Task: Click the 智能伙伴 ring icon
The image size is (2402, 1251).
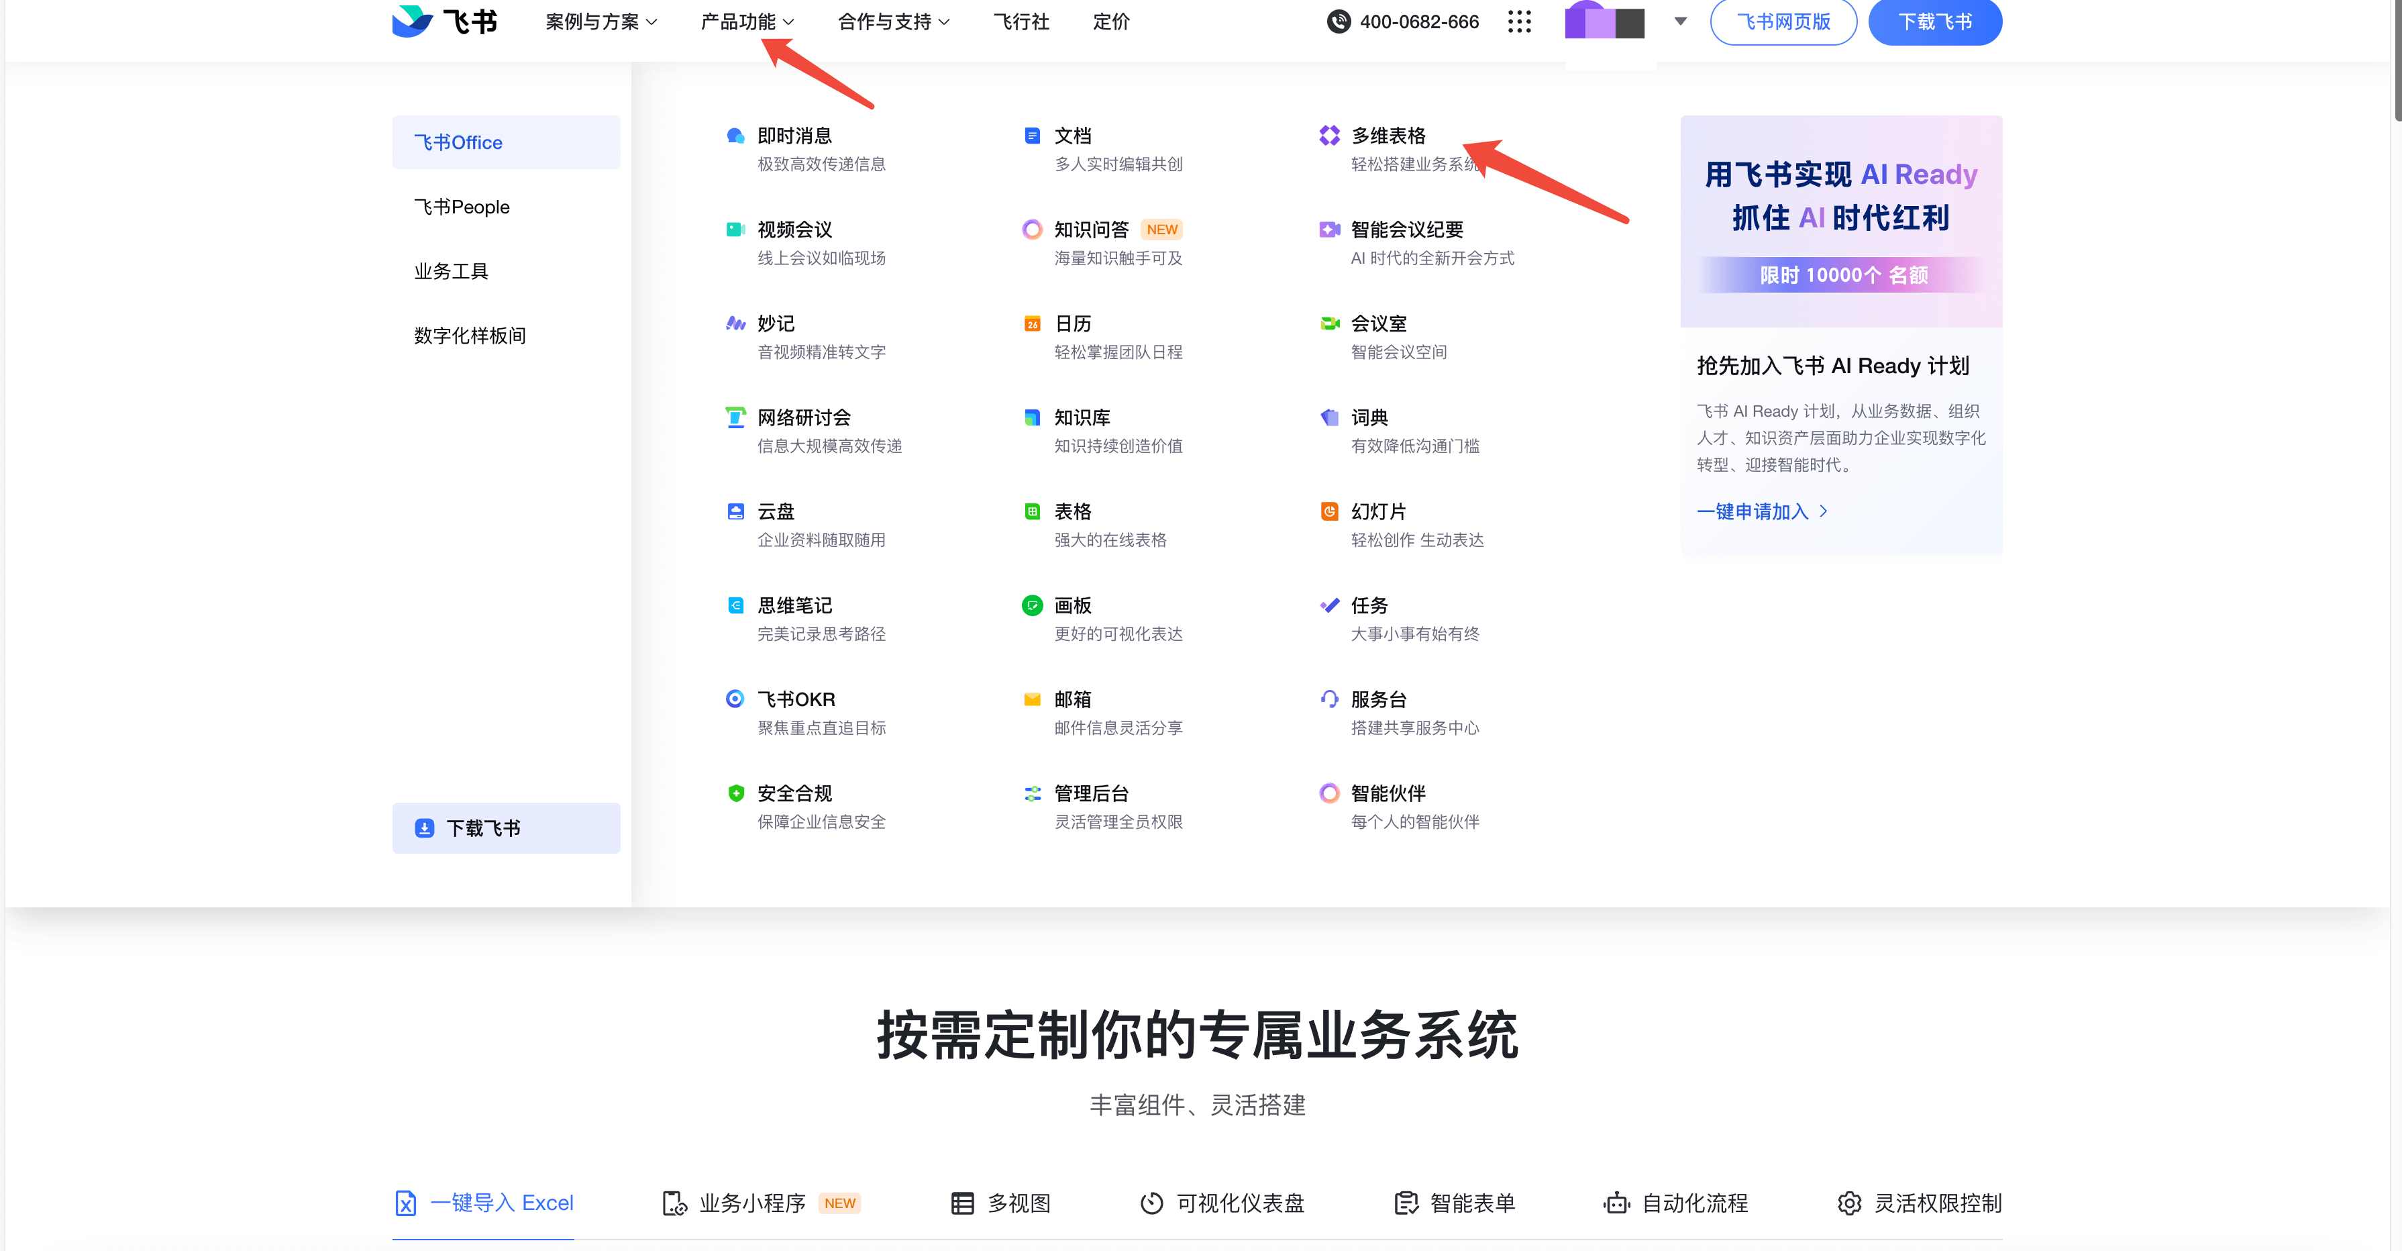Action: pos(1330,793)
